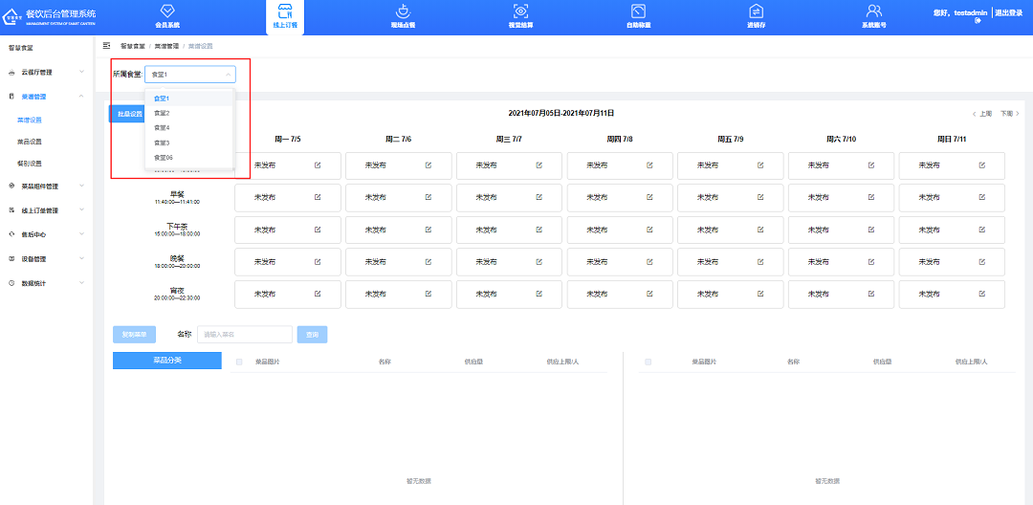Viewport: 1033px width, 505px height.
Task: Open the 现场点餐 module icon
Action: pos(403,11)
